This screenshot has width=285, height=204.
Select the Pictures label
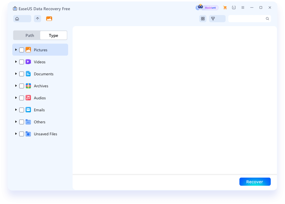(x=40, y=50)
